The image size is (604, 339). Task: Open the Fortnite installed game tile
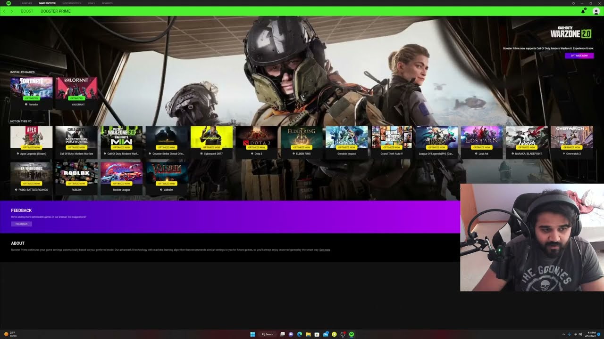[31, 93]
